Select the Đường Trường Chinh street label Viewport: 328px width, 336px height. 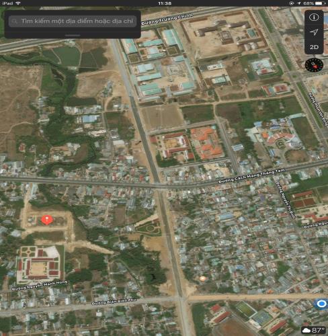pos(167,19)
